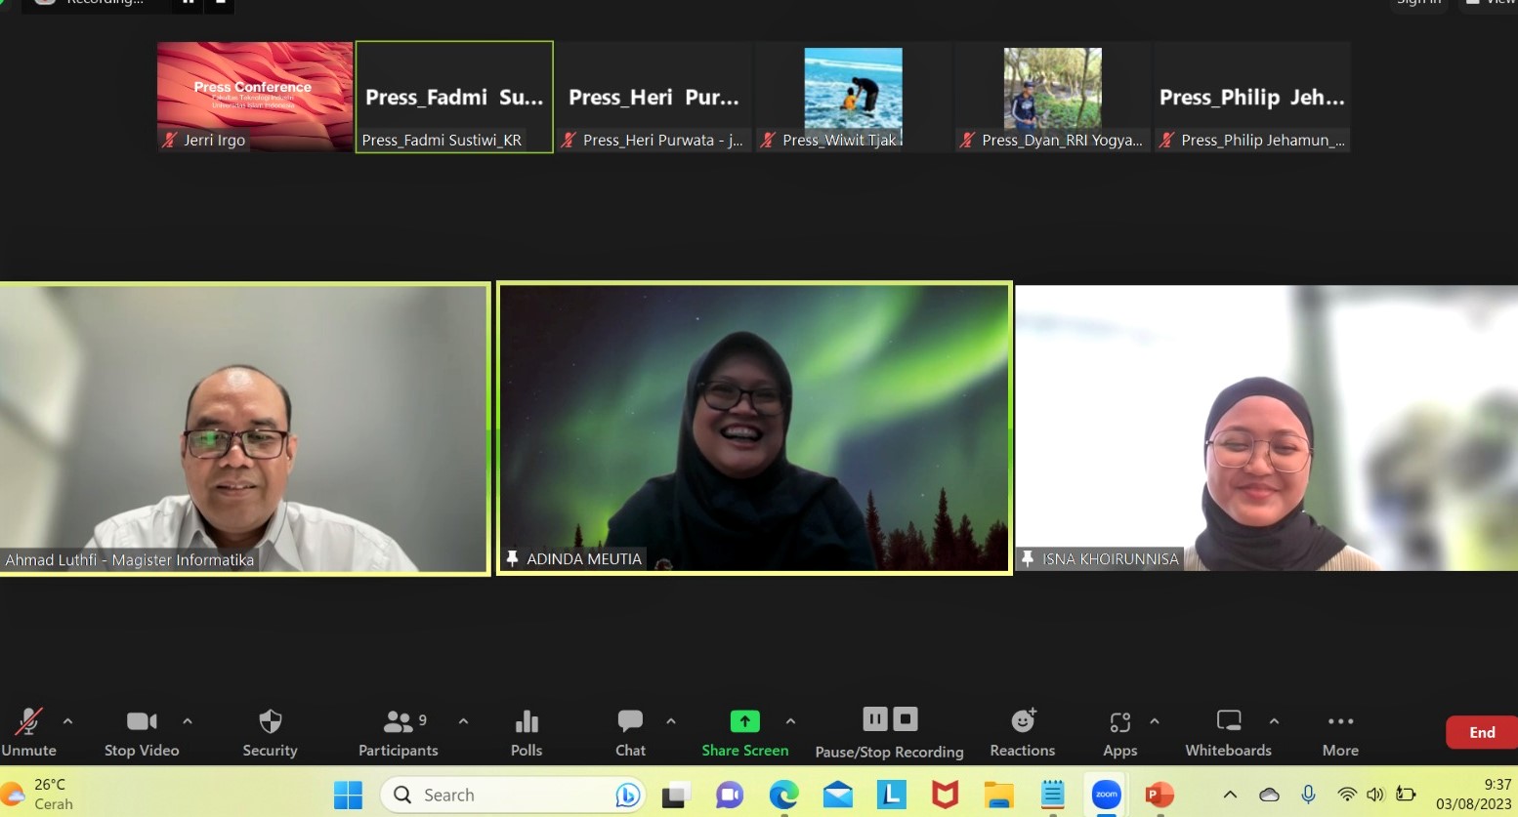1518x817 pixels.
Task: Expand the arrow next to Participants
Action: [463, 721]
